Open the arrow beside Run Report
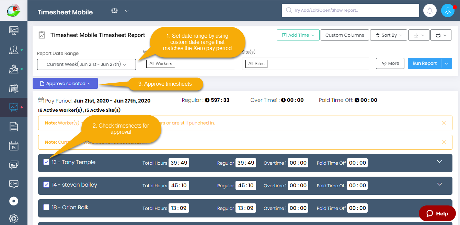This screenshot has height=225, width=460. (x=447, y=63)
